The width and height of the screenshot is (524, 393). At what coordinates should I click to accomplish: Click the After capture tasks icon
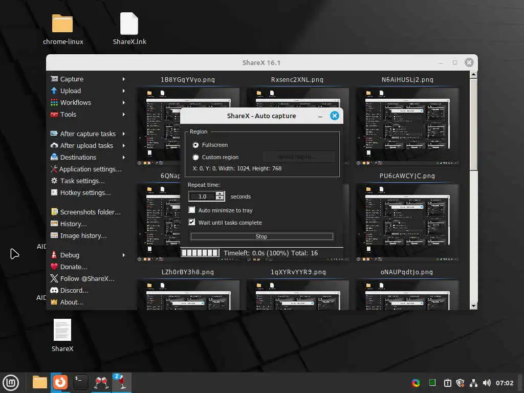point(54,134)
